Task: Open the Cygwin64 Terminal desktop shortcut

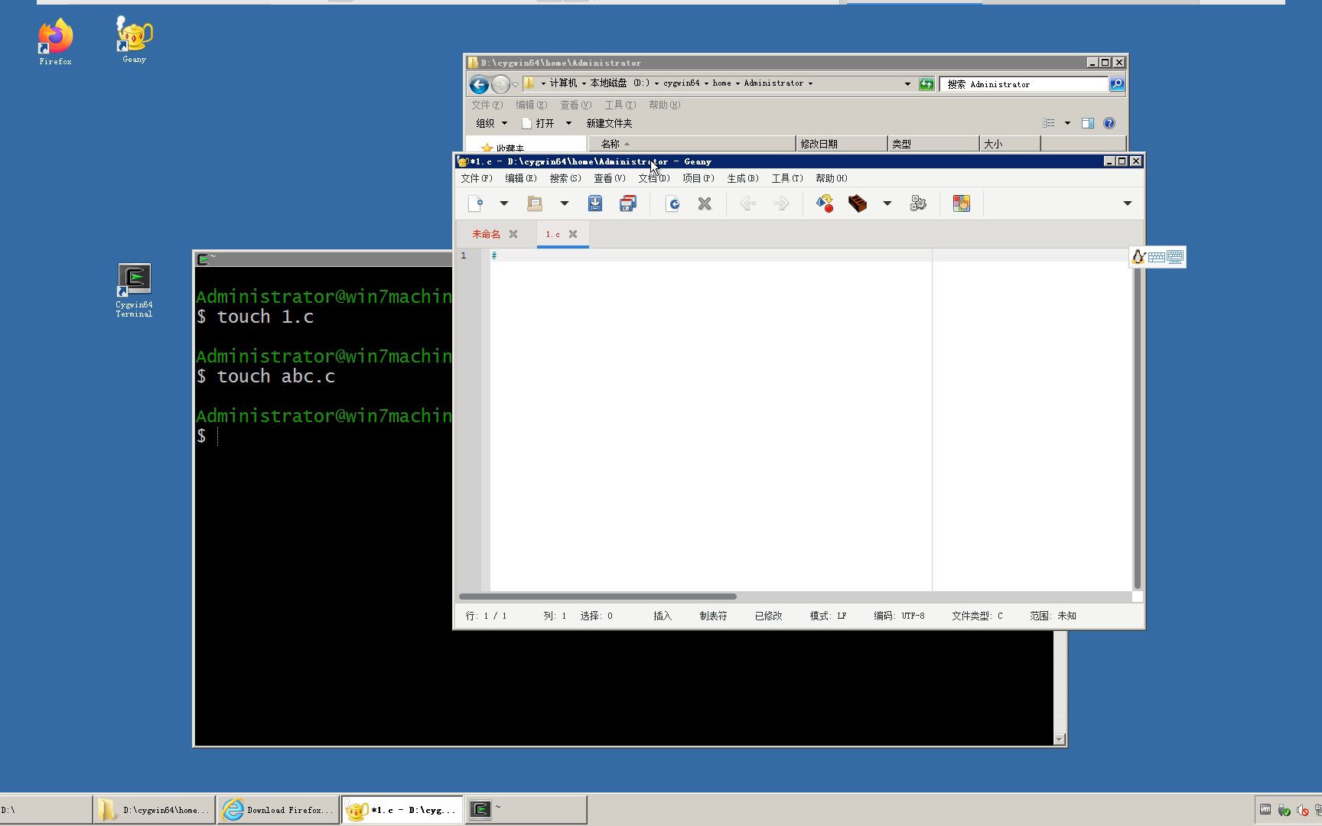Action: click(134, 291)
